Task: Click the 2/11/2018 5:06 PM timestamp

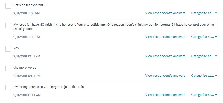Action: (x=26, y=37)
